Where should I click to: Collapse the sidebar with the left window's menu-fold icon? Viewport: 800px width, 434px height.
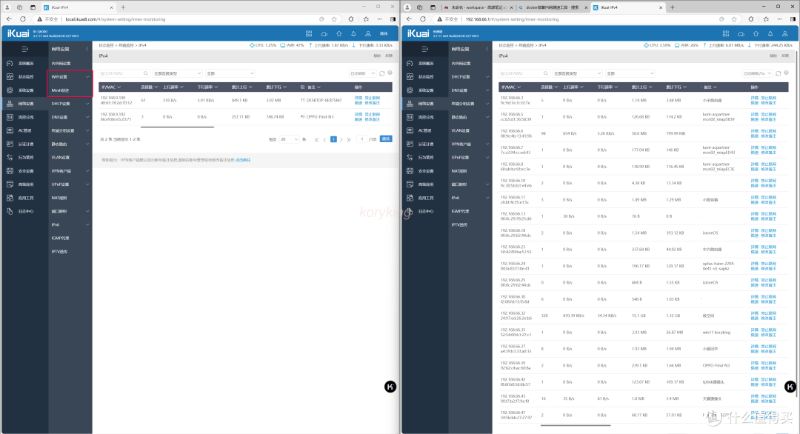coord(24,49)
